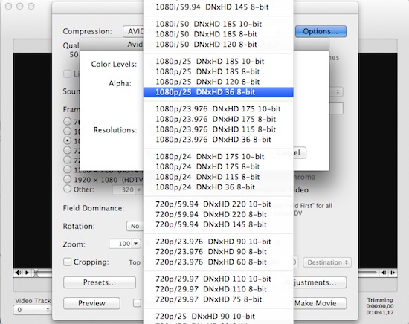Viewport: 409px width, 324px height.
Task: Expand the Destination popup menu
Action: point(327,262)
